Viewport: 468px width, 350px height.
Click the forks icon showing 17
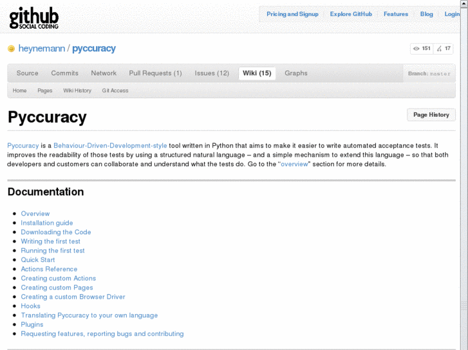tap(439, 49)
